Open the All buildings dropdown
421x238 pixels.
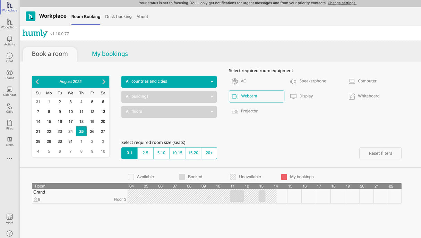[x=169, y=97]
